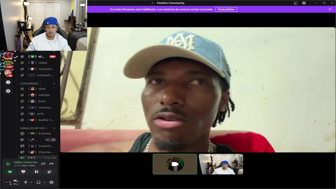Join the Creació... voice channel
Viewport: 336px width, 189px height.
pyautogui.click(x=38, y=146)
